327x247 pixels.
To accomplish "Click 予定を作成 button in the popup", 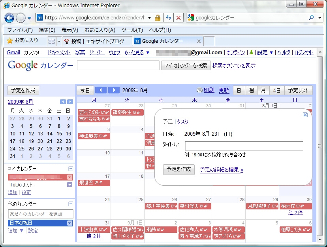I will click(x=179, y=169).
